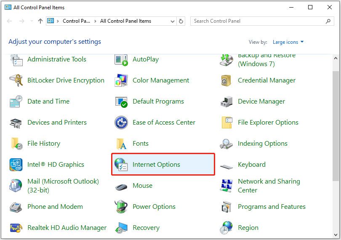The image size is (341, 240).
Task: Focus the Search Control Panel field
Action: 262,21
